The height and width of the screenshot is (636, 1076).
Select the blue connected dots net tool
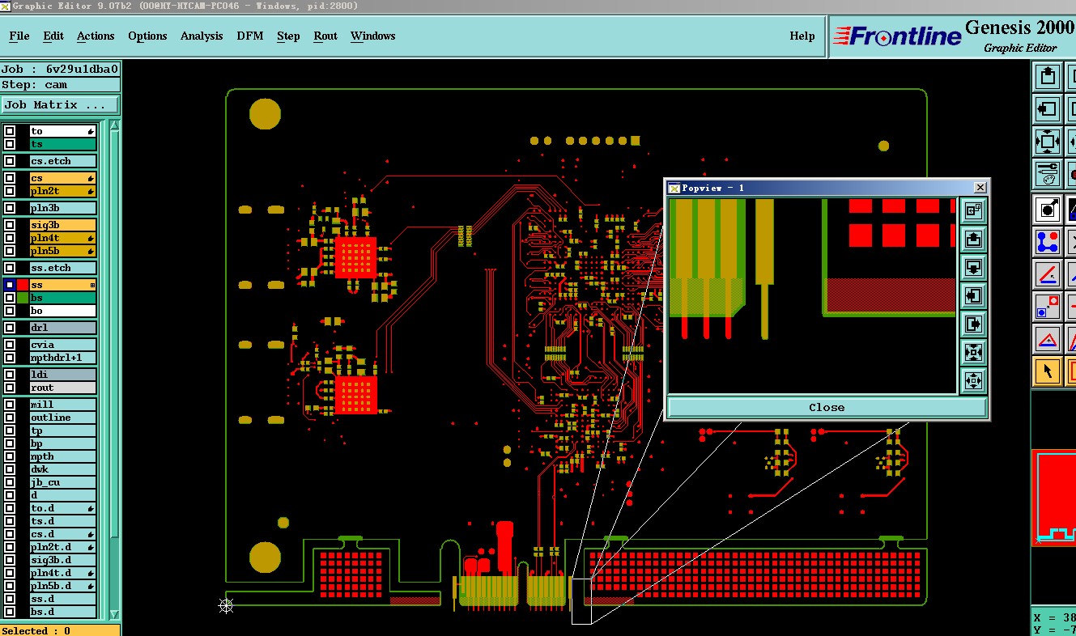tap(1048, 242)
